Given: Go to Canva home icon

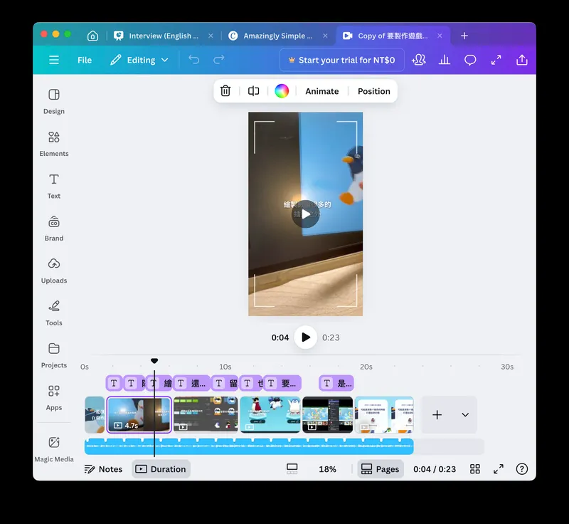Looking at the screenshot, I should (92, 36).
